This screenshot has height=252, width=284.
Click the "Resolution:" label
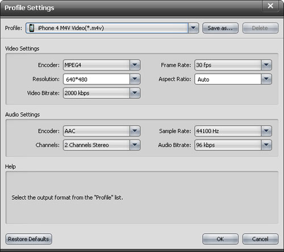[46, 79]
